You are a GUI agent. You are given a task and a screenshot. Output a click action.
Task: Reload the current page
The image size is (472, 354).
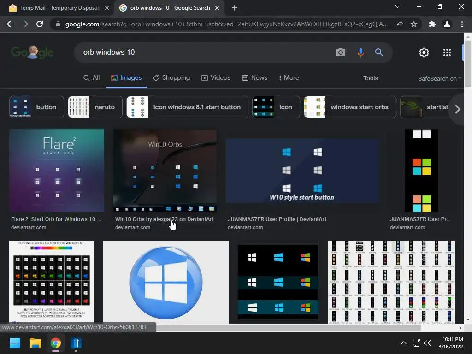click(40, 24)
